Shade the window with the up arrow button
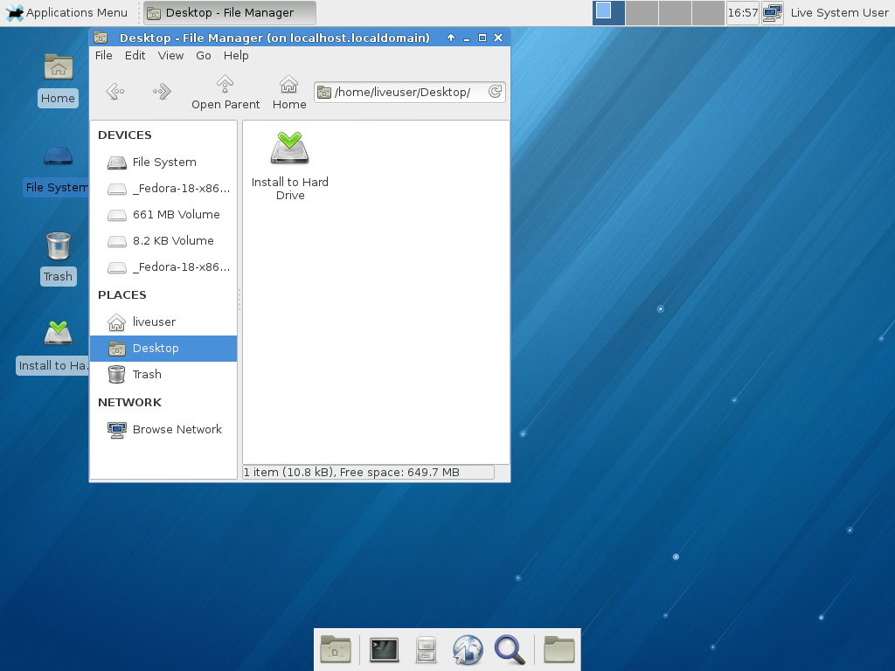The width and height of the screenshot is (895, 671). pos(451,38)
